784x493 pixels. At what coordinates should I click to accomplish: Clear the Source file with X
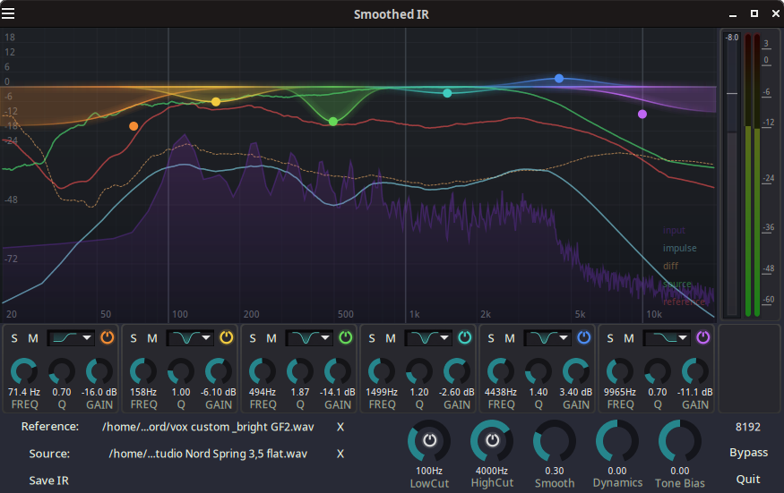(x=340, y=454)
